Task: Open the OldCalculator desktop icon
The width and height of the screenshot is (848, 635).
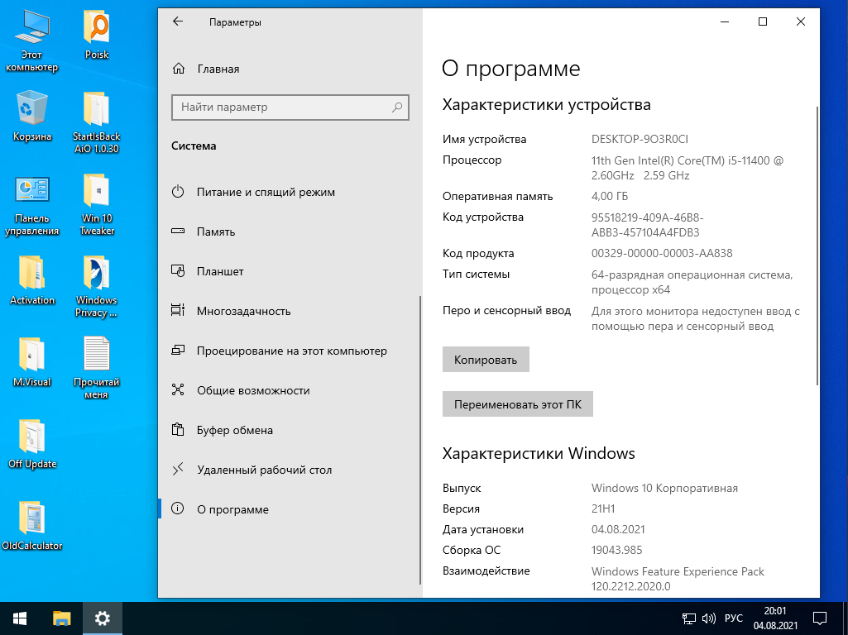Action: pos(32,519)
